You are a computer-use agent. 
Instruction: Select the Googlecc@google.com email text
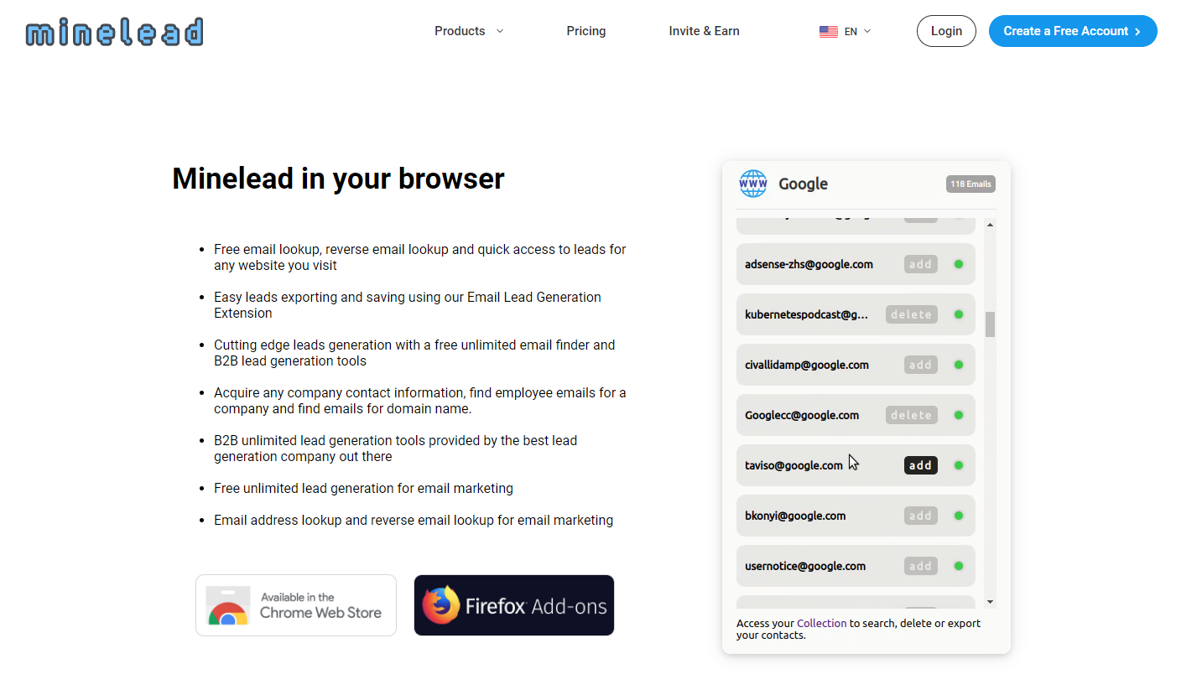(x=802, y=415)
